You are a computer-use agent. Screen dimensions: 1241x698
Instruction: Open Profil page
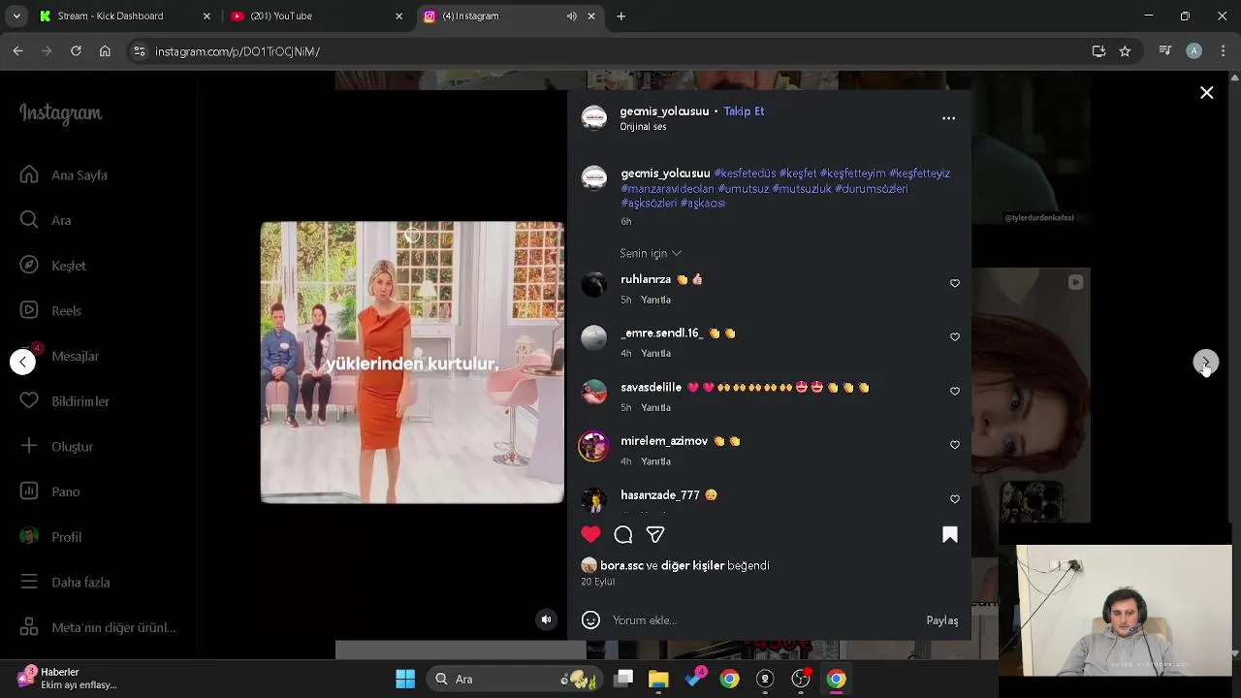(51, 537)
